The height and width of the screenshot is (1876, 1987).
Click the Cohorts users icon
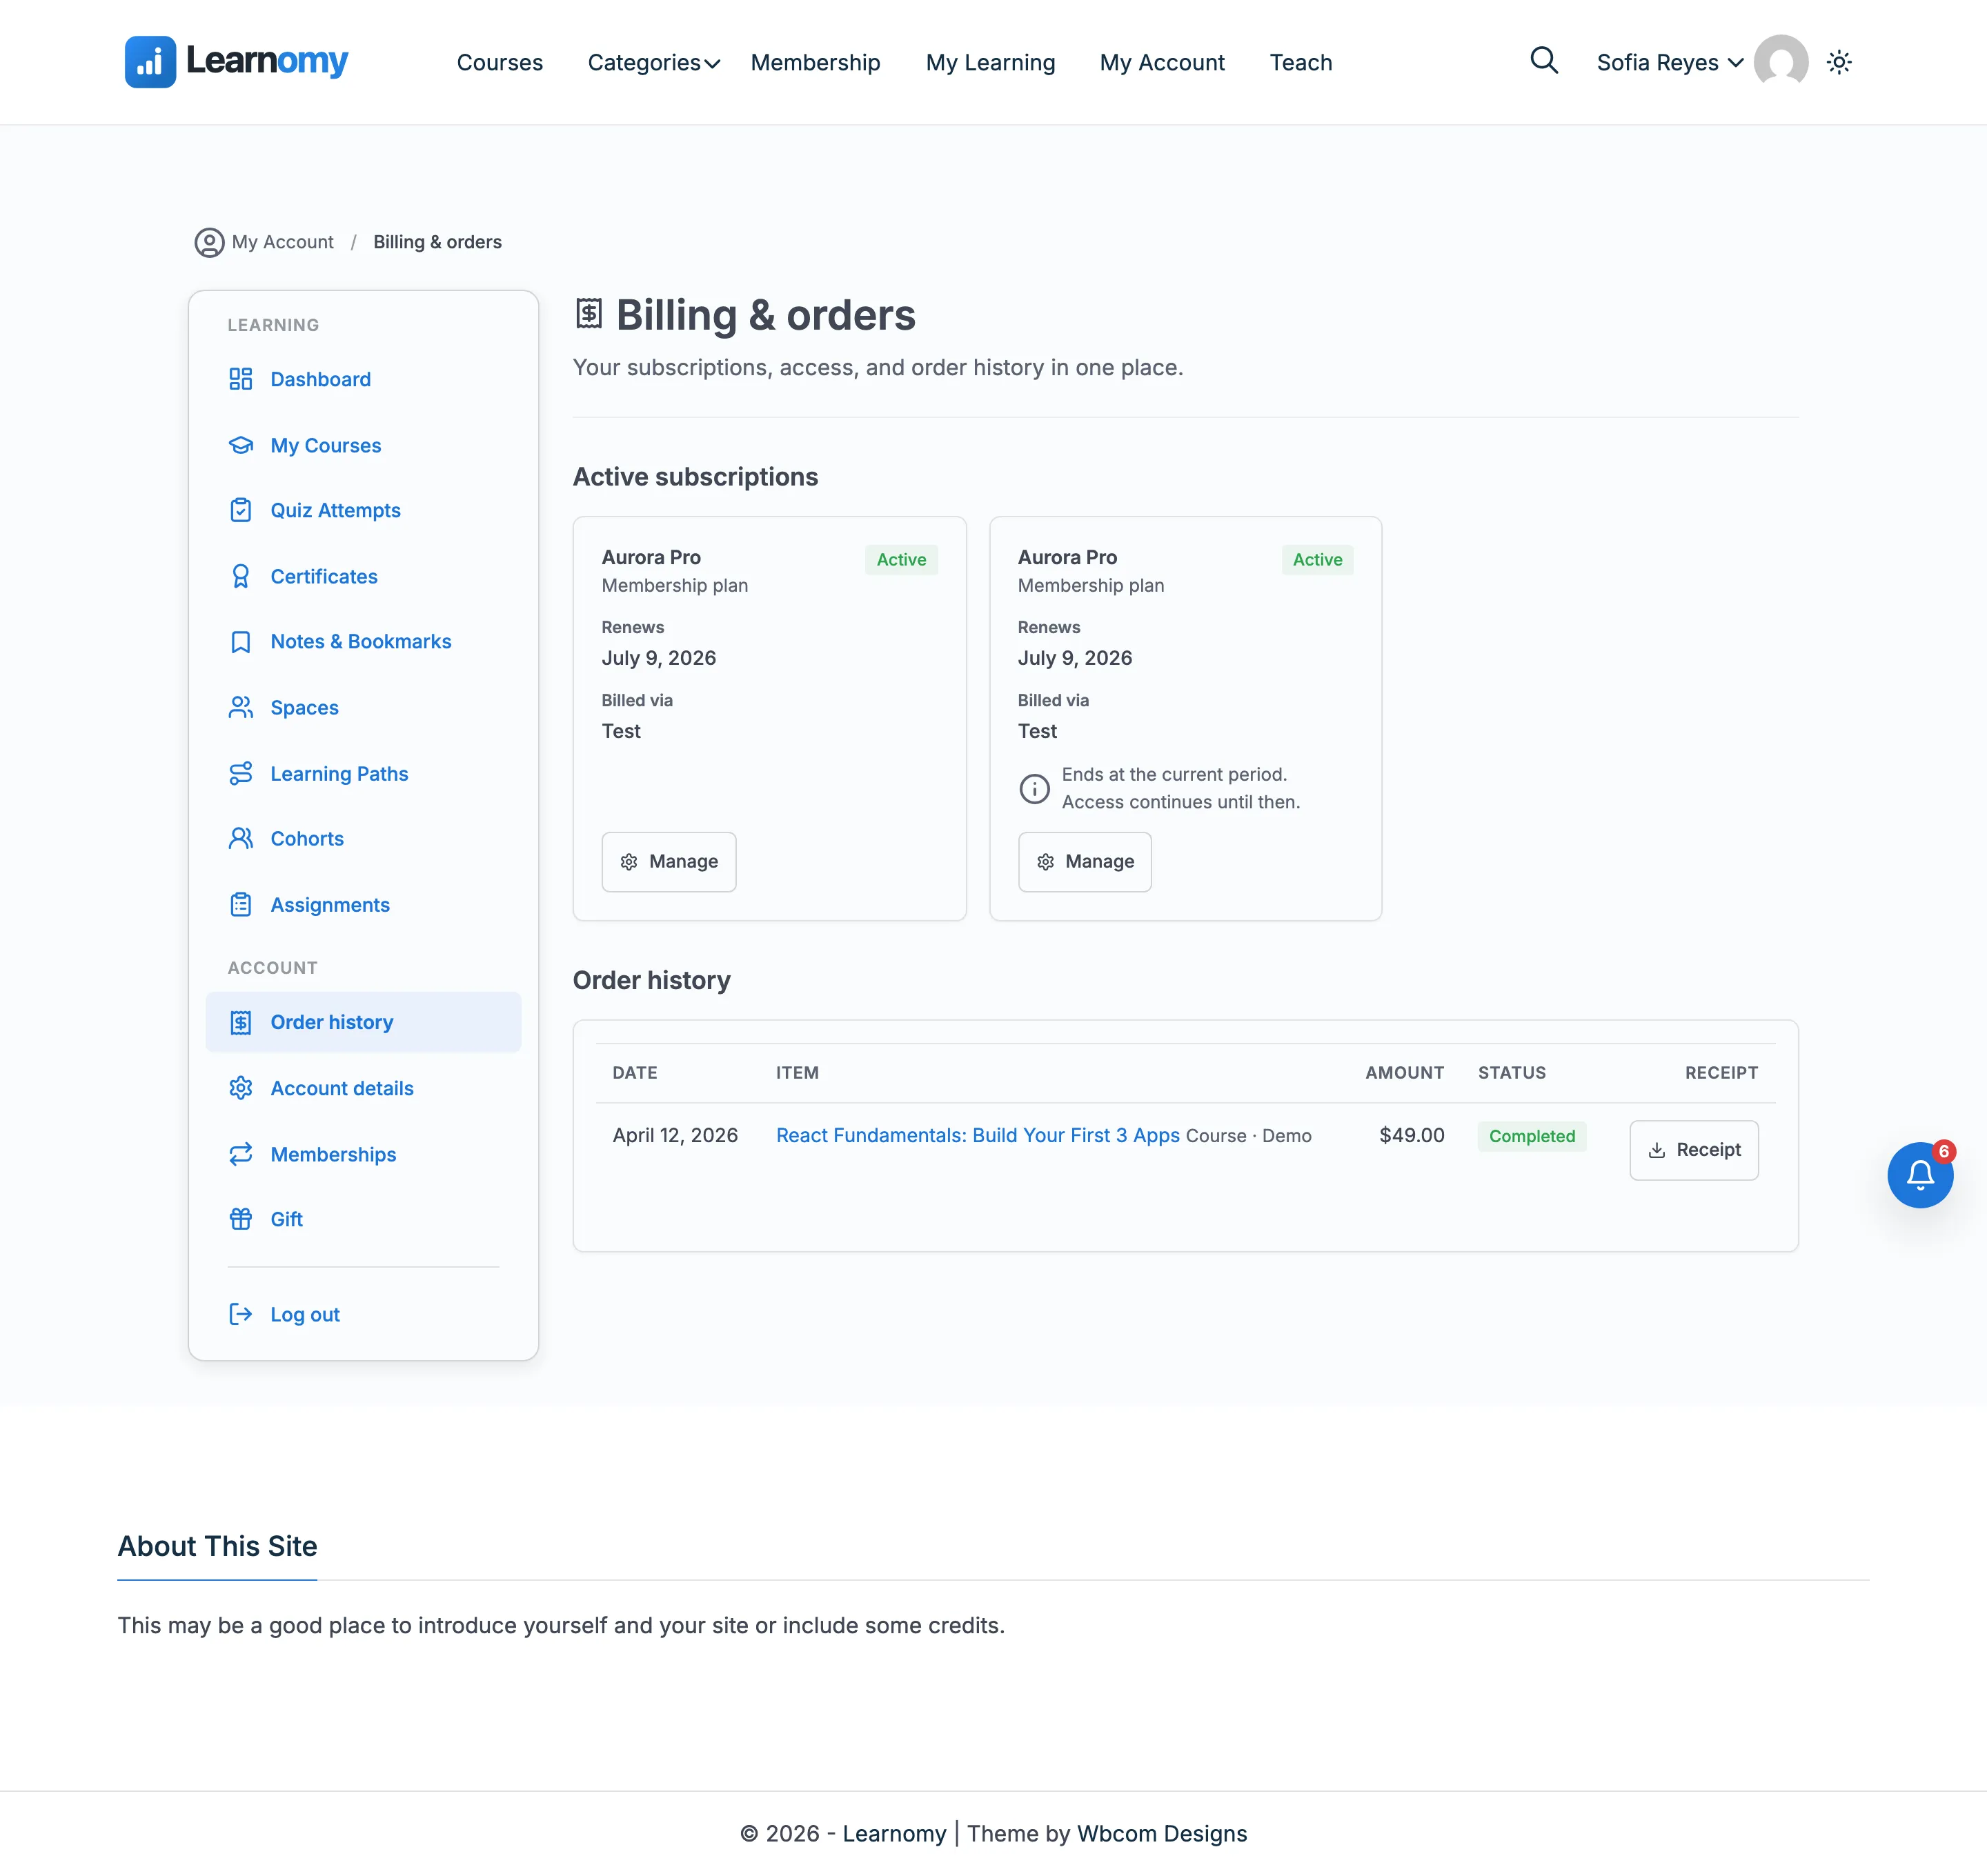click(x=241, y=839)
